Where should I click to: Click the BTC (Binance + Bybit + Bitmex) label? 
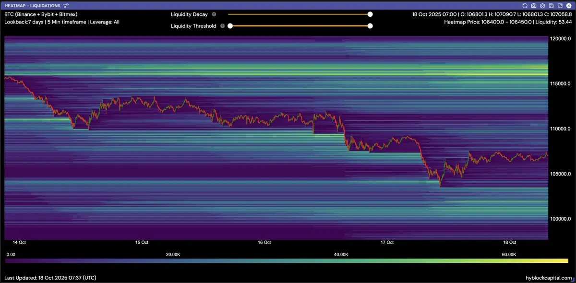pos(41,14)
